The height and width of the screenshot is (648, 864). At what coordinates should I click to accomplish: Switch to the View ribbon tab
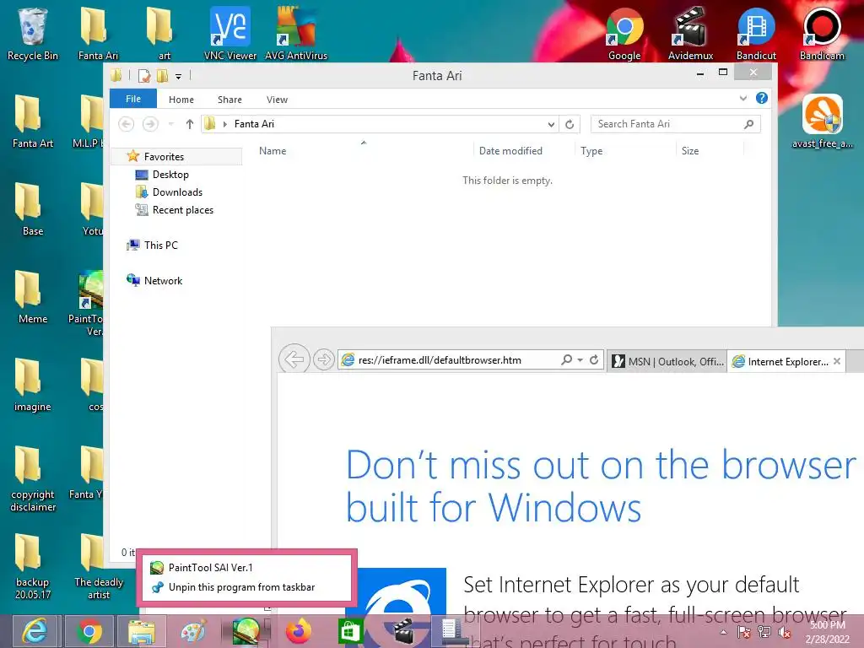coord(277,100)
